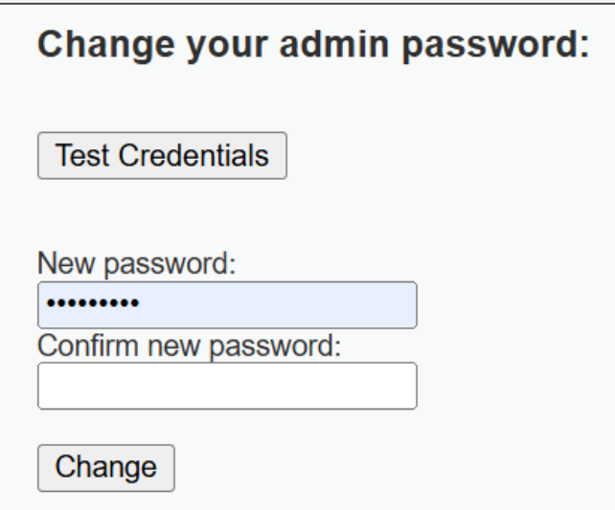This screenshot has width=615, height=510.
Task: Click the Confirm new password field
Action: click(x=227, y=386)
